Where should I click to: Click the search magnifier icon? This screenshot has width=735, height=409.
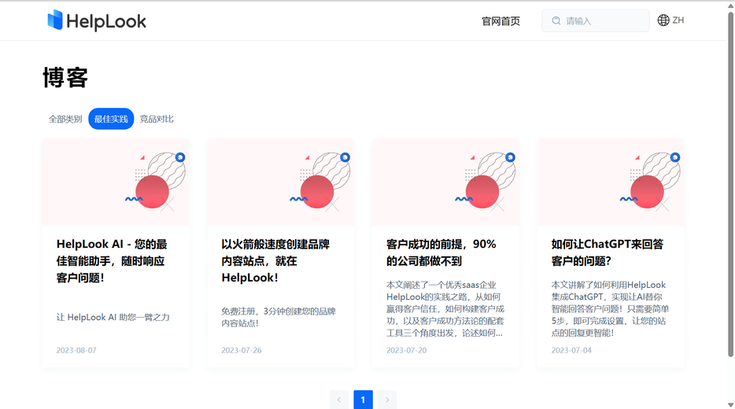[556, 20]
